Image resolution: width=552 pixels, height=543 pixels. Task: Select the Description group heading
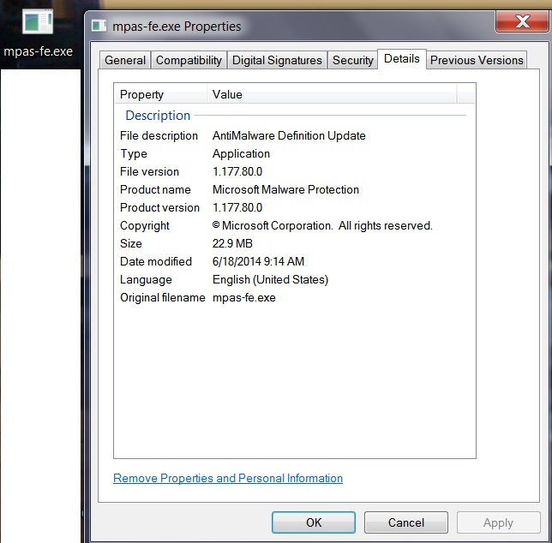[158, 116]
